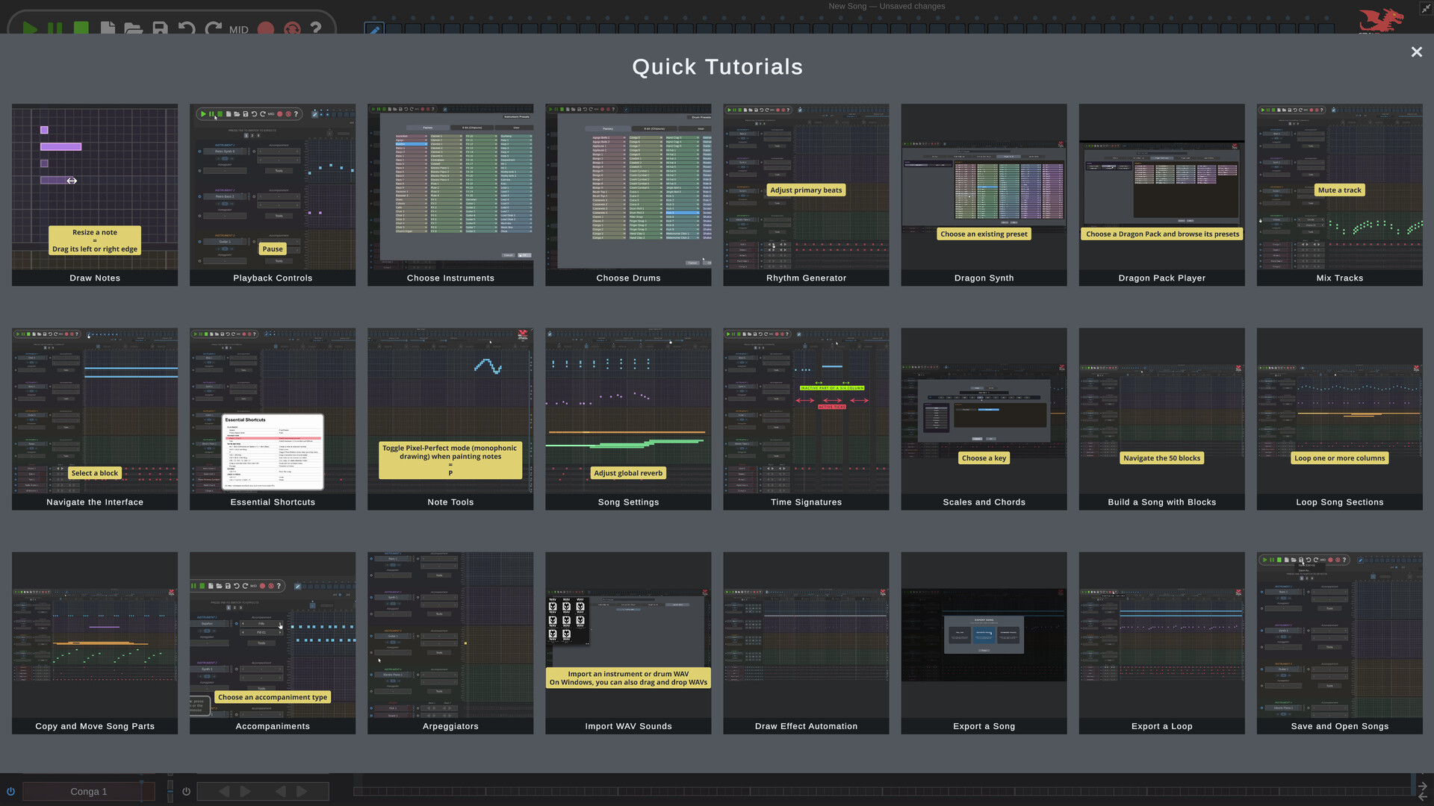Open the Mix Tracks tutorial
This screenshot has width=1434, height=806.
click(x=1339, y=195)
